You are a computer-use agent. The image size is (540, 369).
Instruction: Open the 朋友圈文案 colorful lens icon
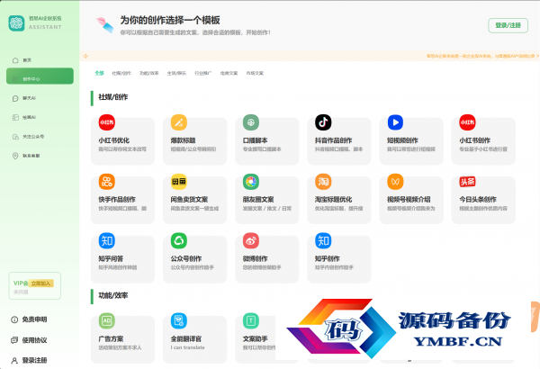click(x=251, y=182)
